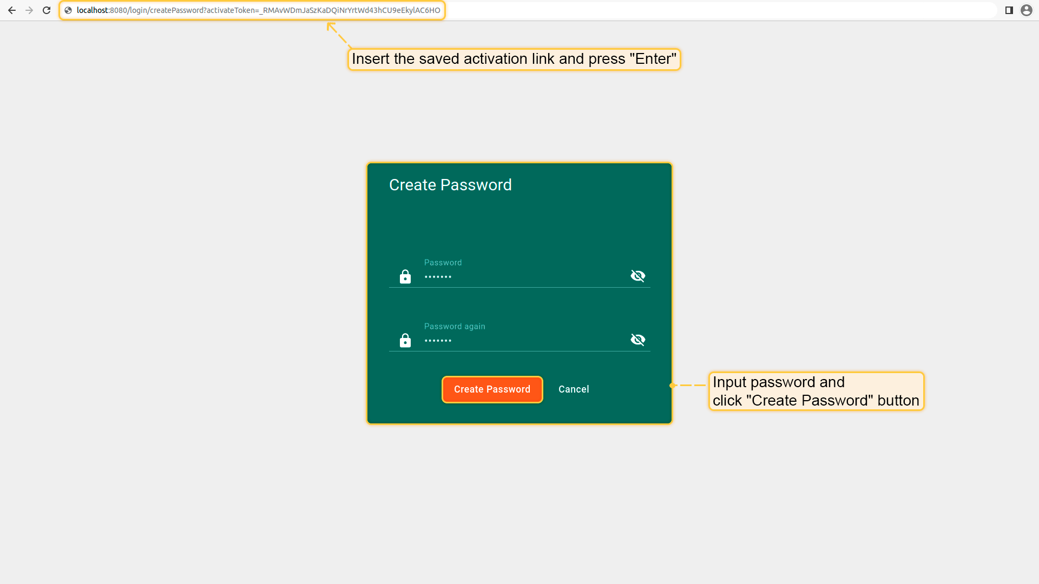Go back with the browser back arrow

coord(12,10)
